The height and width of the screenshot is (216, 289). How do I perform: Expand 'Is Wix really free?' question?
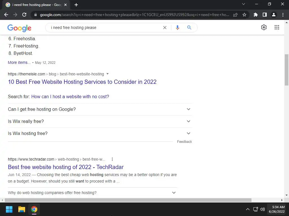point(100,121)
